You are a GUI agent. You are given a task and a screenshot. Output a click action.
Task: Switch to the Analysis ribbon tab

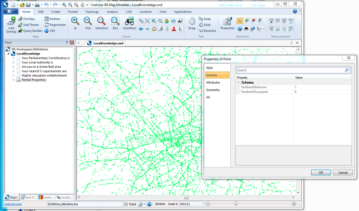coord(112,11)
